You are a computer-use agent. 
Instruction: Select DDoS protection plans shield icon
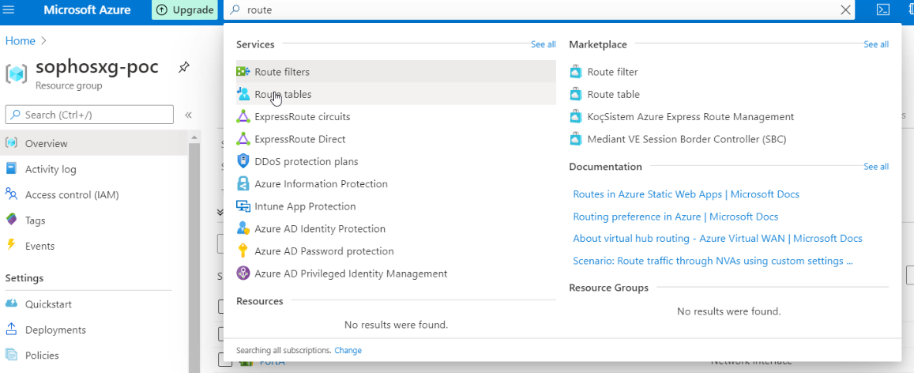(x=243, y=161)
